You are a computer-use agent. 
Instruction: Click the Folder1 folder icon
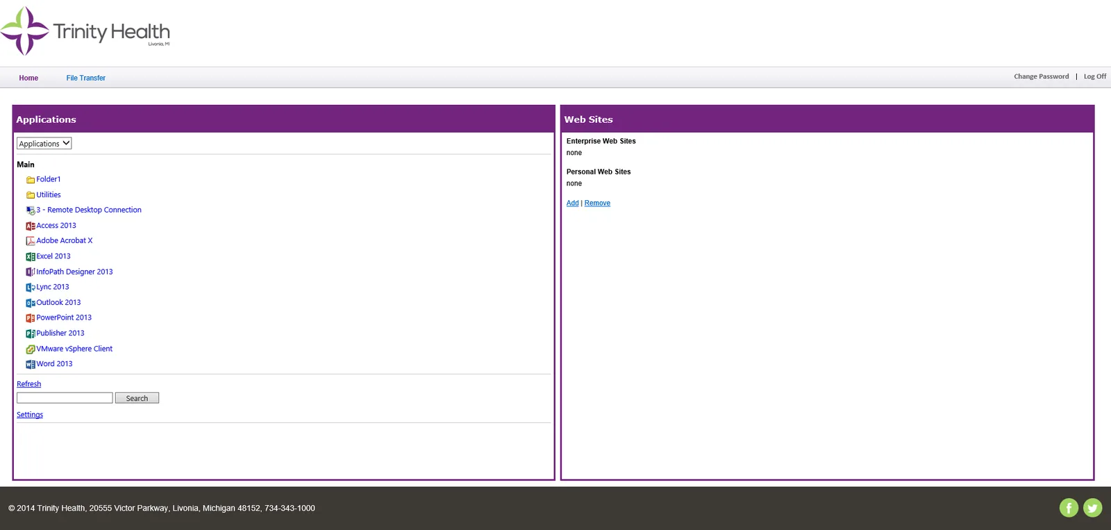click(x=31, y=180)
